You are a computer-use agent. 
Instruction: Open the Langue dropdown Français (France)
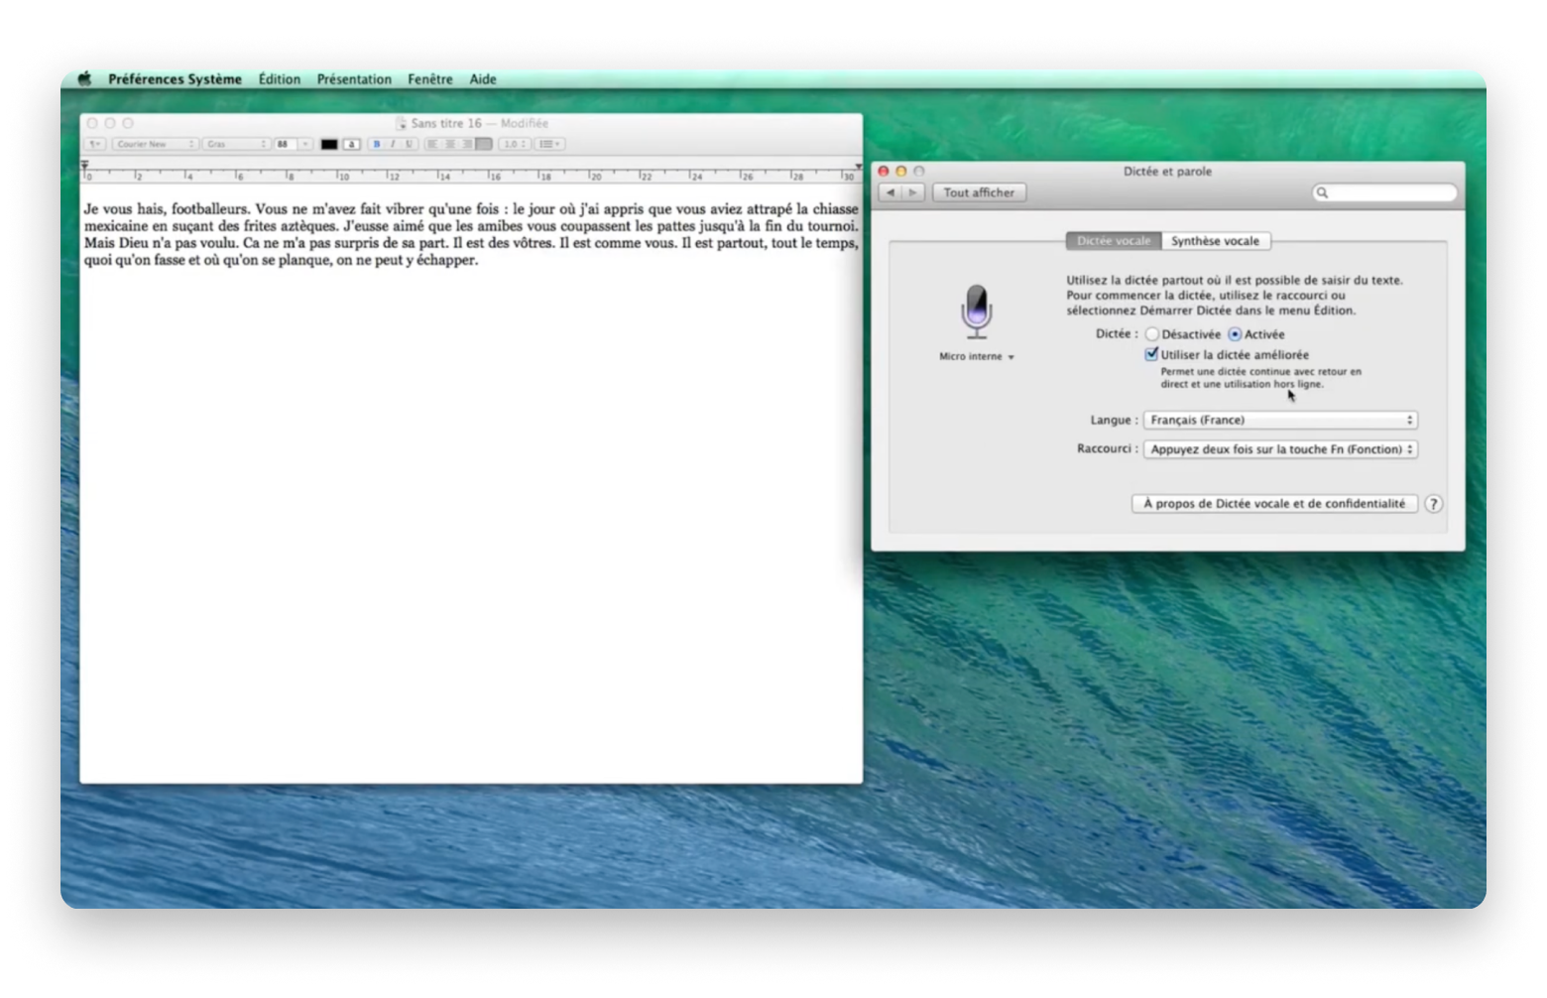1280,420
